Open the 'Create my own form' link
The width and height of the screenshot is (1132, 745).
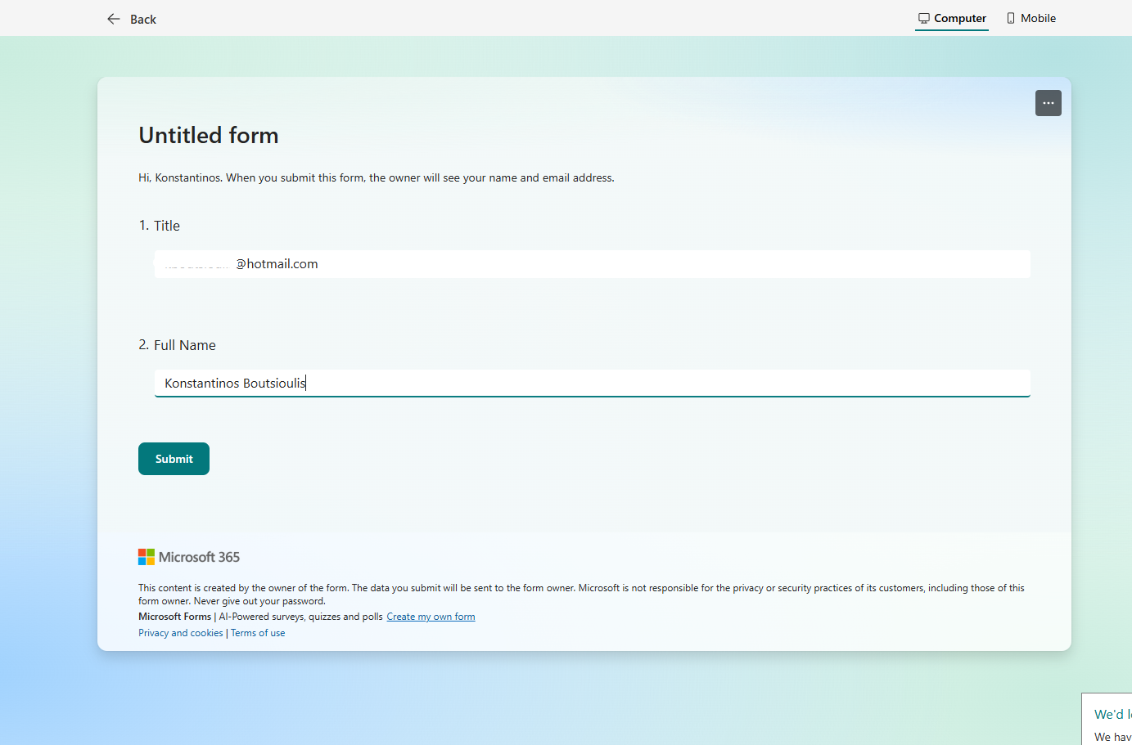[x=431, y=617]
